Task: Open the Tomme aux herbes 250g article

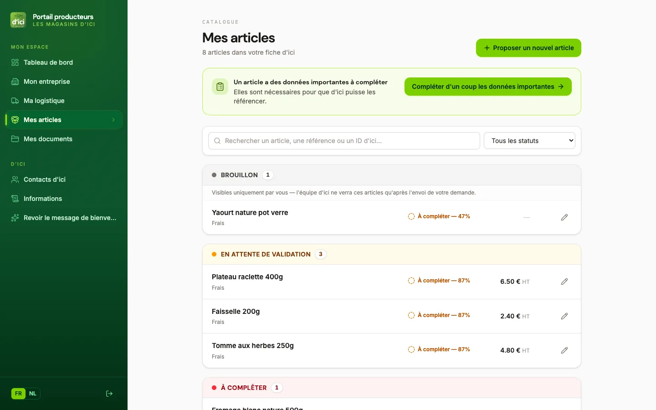Action: pos(253,346)
